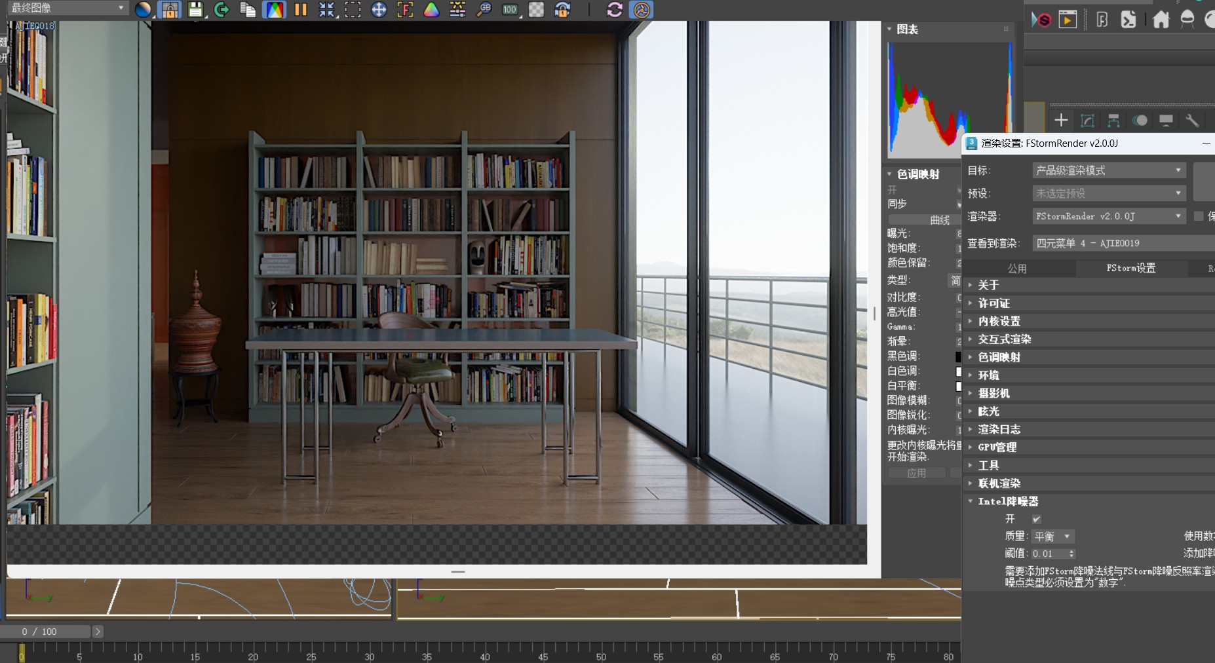Screen dimensions: 1215x663
Task: Open the 最终图像 channel dropdown
Action: pyautogui.click(x=67, y=8)
